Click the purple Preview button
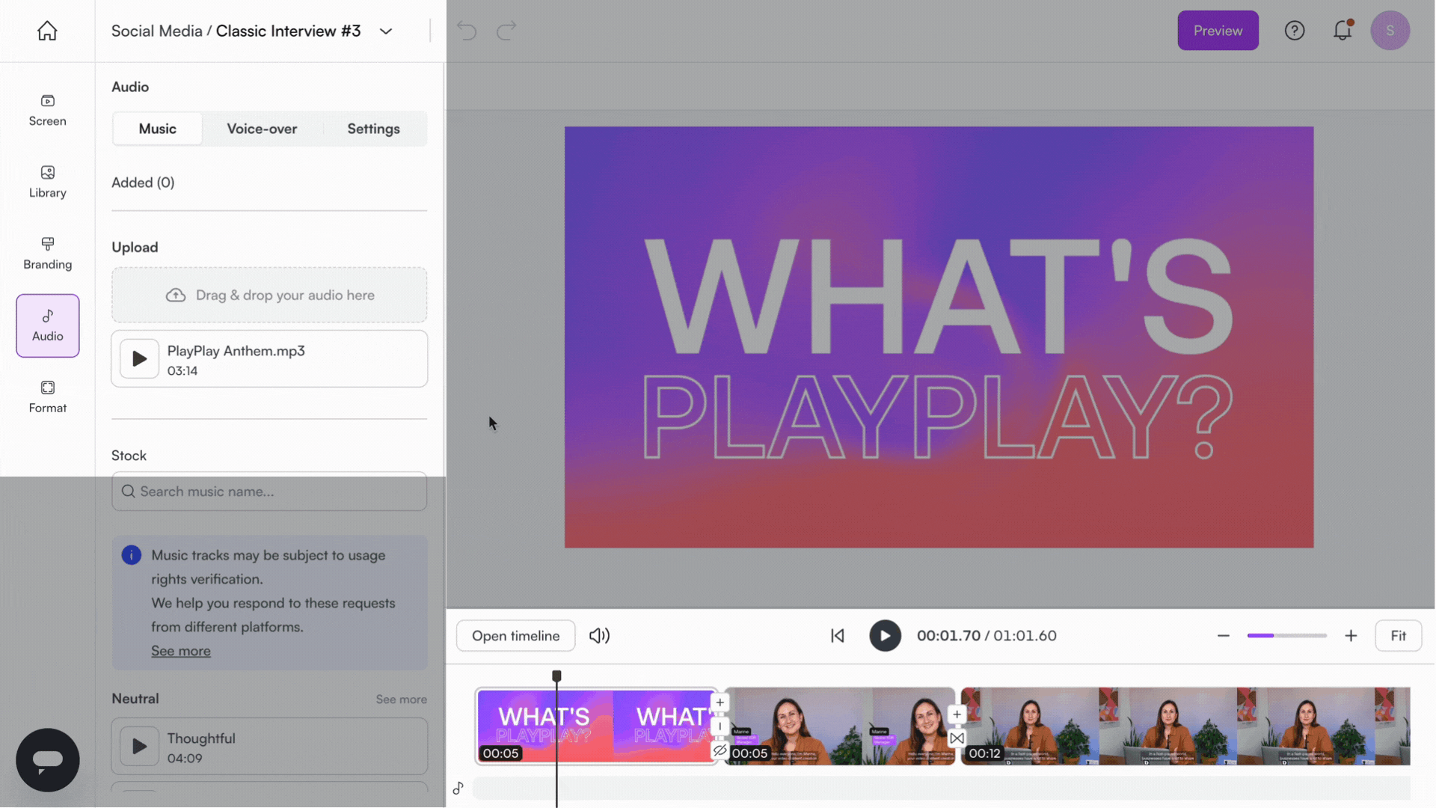The width and height of the screenshot is (1436, 808). (1218, 31)
